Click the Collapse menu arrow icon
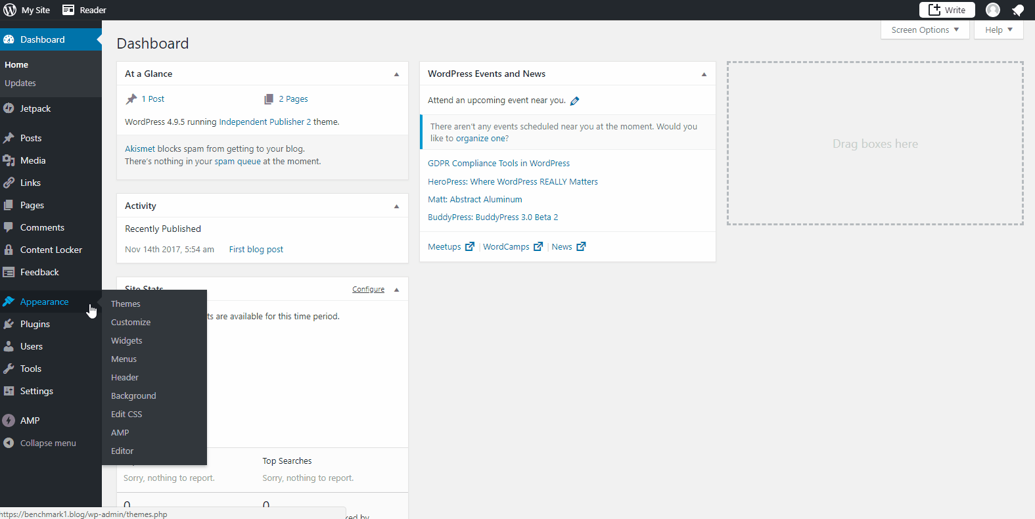Screen dimensions: 1035x519 (x=9, y=443)
